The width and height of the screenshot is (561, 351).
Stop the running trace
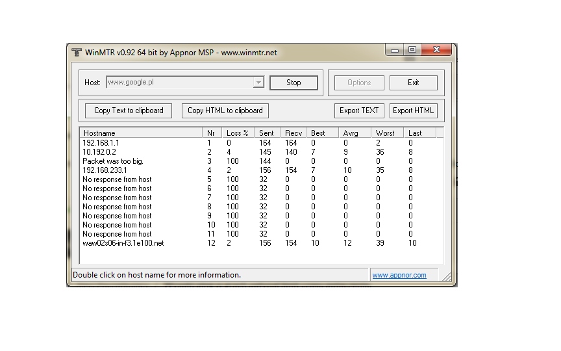click(293, 83)
